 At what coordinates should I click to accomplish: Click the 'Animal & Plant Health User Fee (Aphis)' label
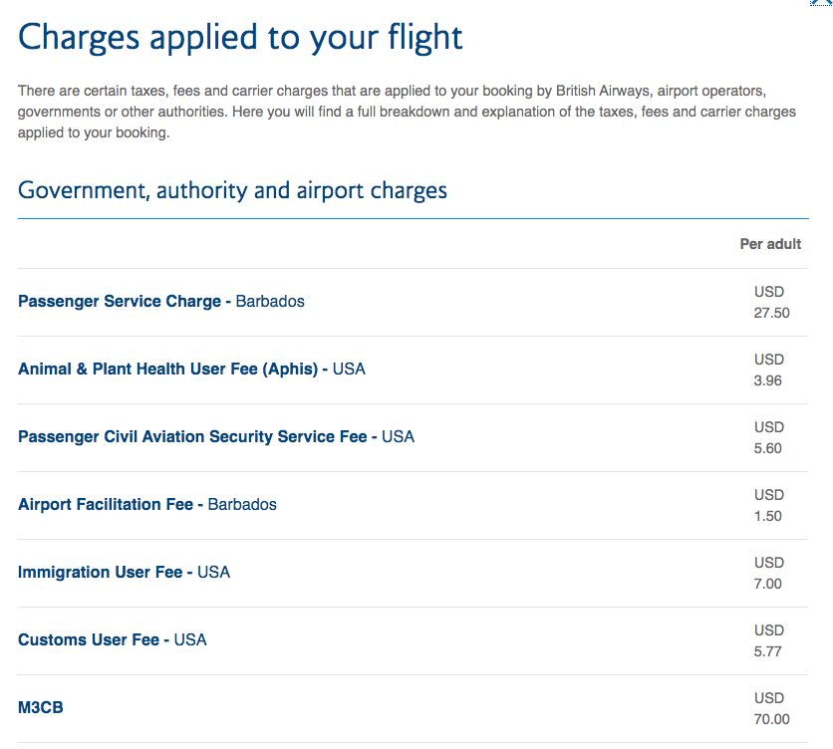coord(167,369)
